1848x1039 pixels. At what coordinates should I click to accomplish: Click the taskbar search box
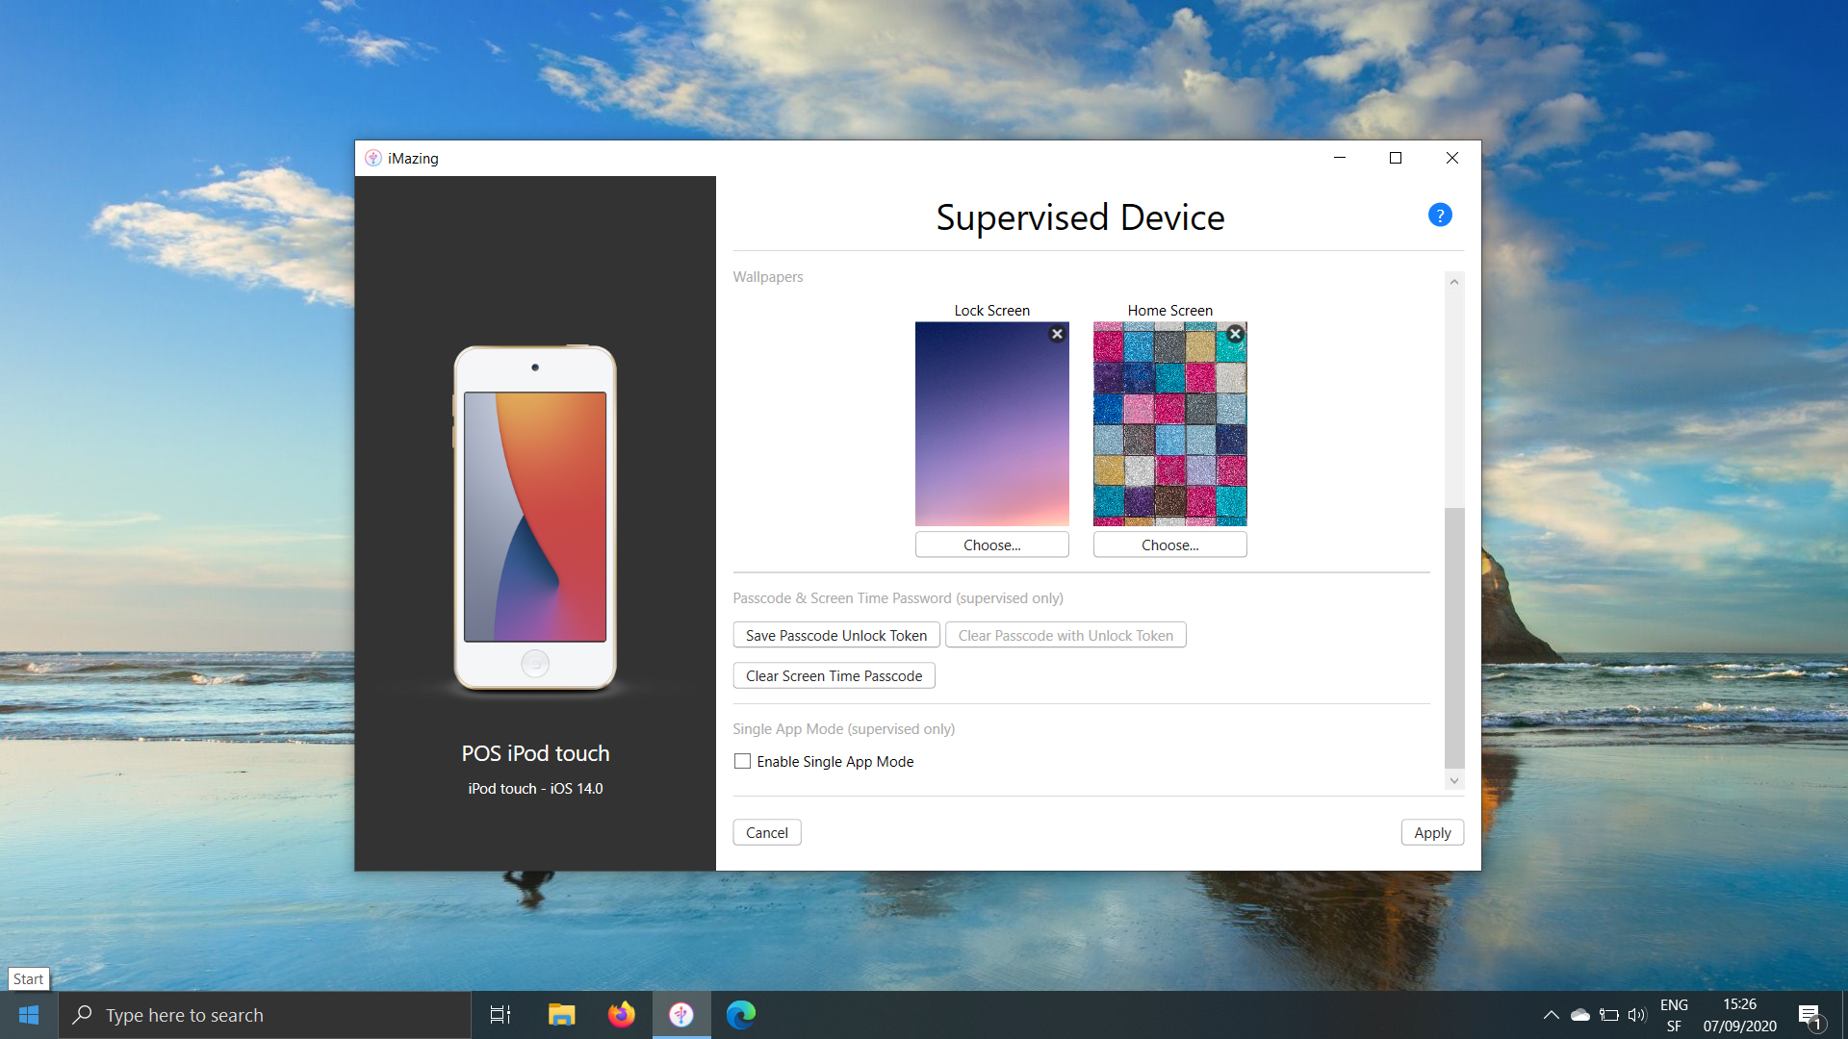[x=265, y=1015]
